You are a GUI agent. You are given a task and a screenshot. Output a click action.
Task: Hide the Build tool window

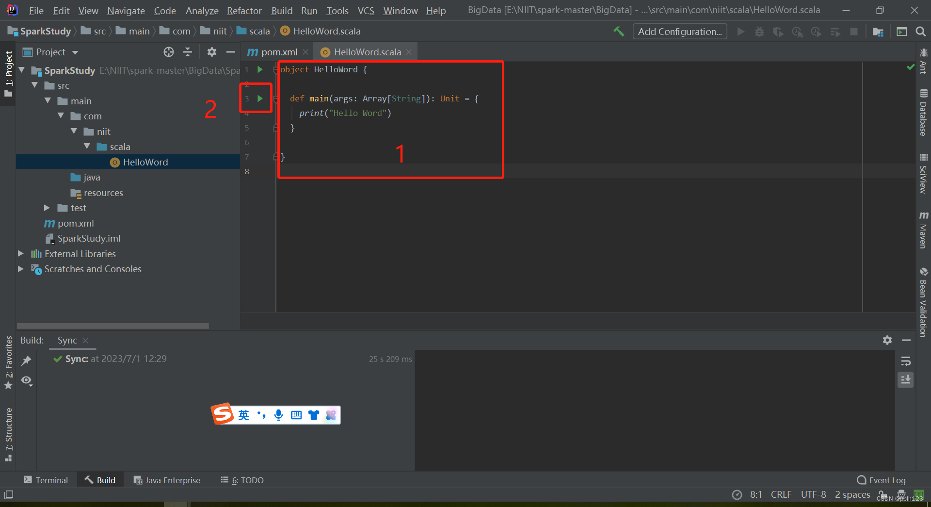[906, 340]
